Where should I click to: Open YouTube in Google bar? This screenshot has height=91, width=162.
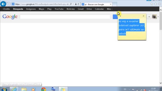click(x=59, y=9)
